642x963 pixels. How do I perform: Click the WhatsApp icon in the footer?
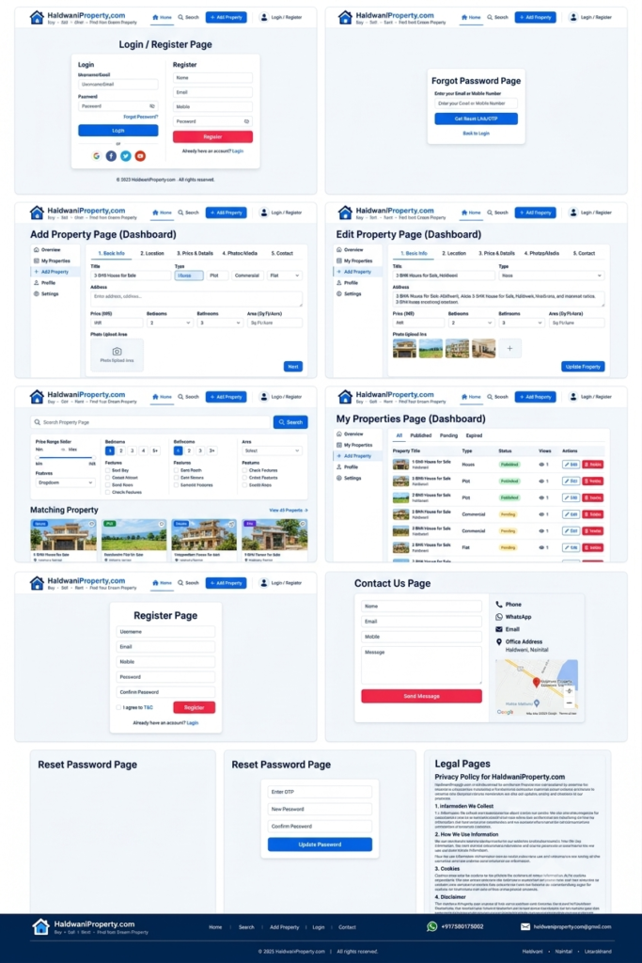(432, 926)
